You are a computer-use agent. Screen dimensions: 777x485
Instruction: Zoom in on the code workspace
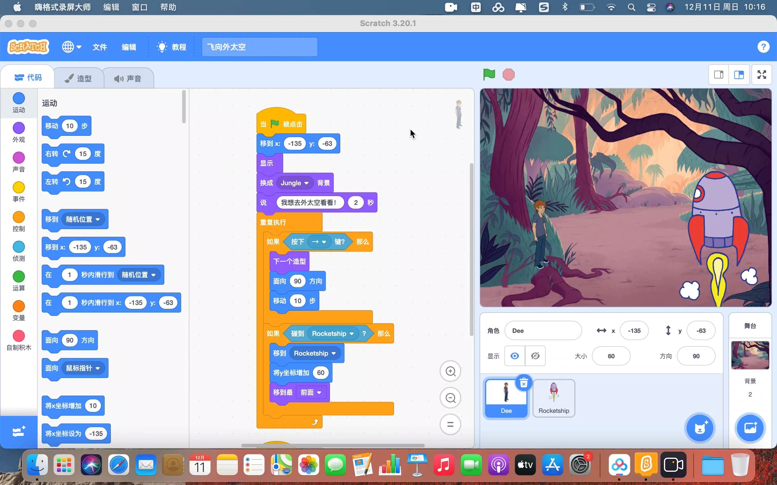coord(450,371)
